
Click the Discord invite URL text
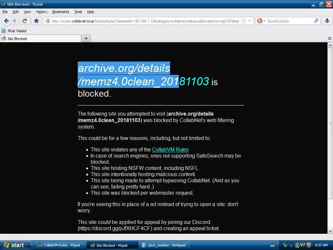pyautogui.click(x=115, y=229)
